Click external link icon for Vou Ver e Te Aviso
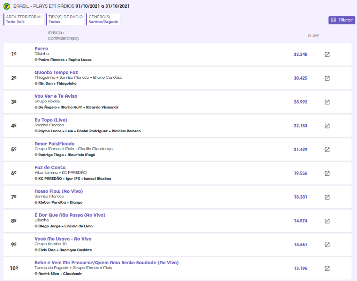The height and width of the screenshot is (281, 357). click(327, 102)
